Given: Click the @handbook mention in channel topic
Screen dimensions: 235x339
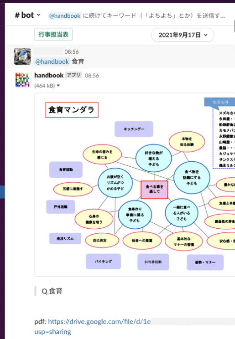Looking at the screenshot, I should point(65,16).
